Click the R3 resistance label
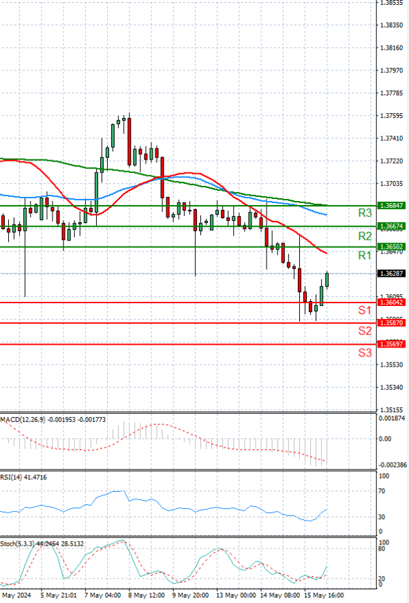Viewport: 409px width, 603px height. click(x=365, y=213)
